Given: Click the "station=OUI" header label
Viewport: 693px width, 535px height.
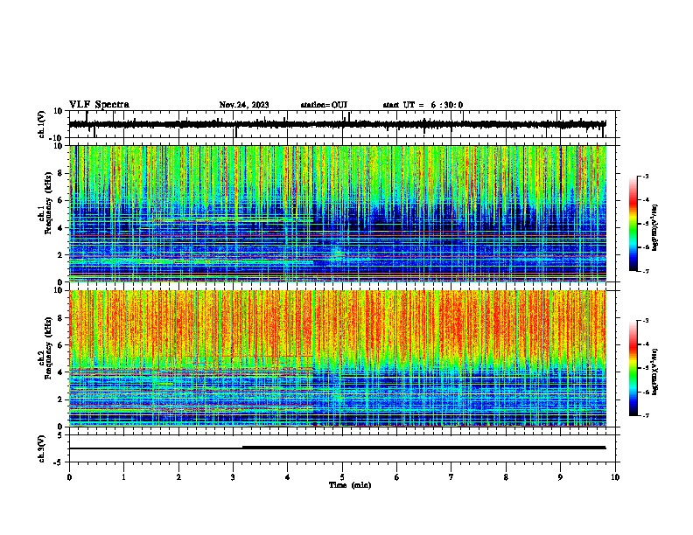Looking at the screenshot, I should coord(324,105).
